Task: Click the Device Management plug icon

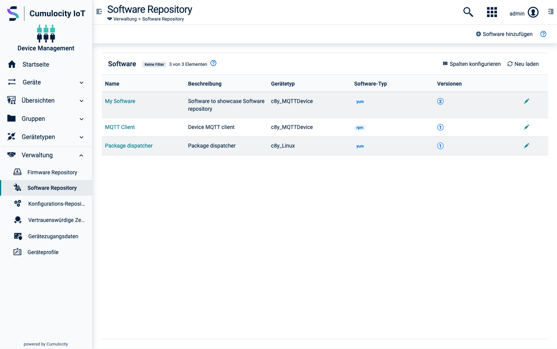Action: click(46, 34)
